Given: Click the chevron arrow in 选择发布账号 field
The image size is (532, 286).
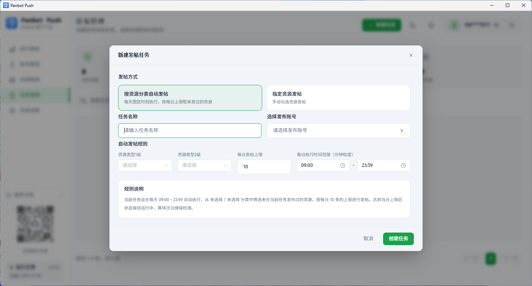Looking at the screenshot, I should coord(402,131).
